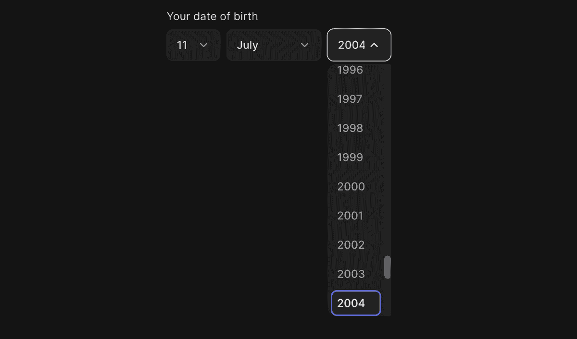
Task: Click the month dropdown chevron icon
Action: (304, 45)
